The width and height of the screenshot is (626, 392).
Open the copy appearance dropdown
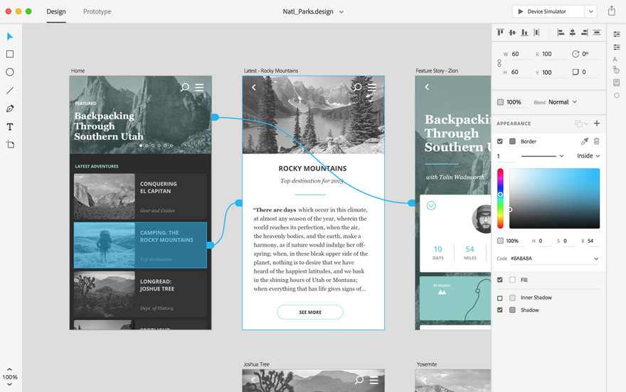click(x=581, y=124)
